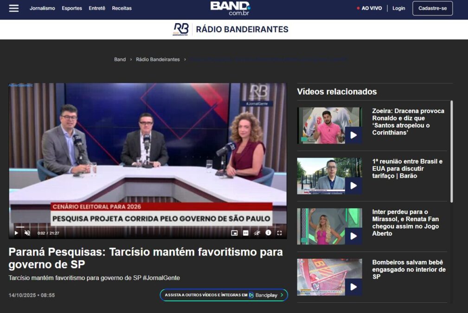Enable picture-in-picture mode for the video
The height and width of the screenshot is (313, 468).
click(234, 233)
